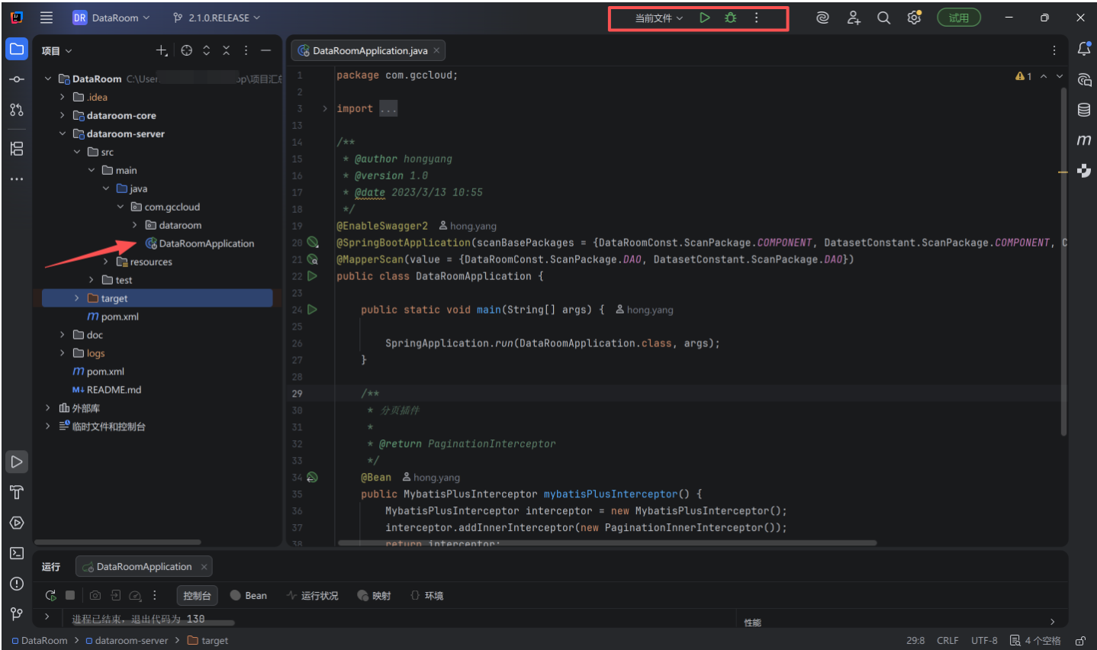Click CRLF line separator in status bar
Viewport: 1097px width, 650px height.
point(947,641)
